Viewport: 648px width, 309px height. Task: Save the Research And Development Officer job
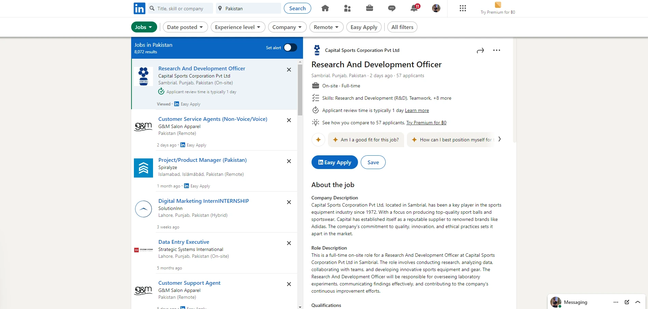point(373,162)
